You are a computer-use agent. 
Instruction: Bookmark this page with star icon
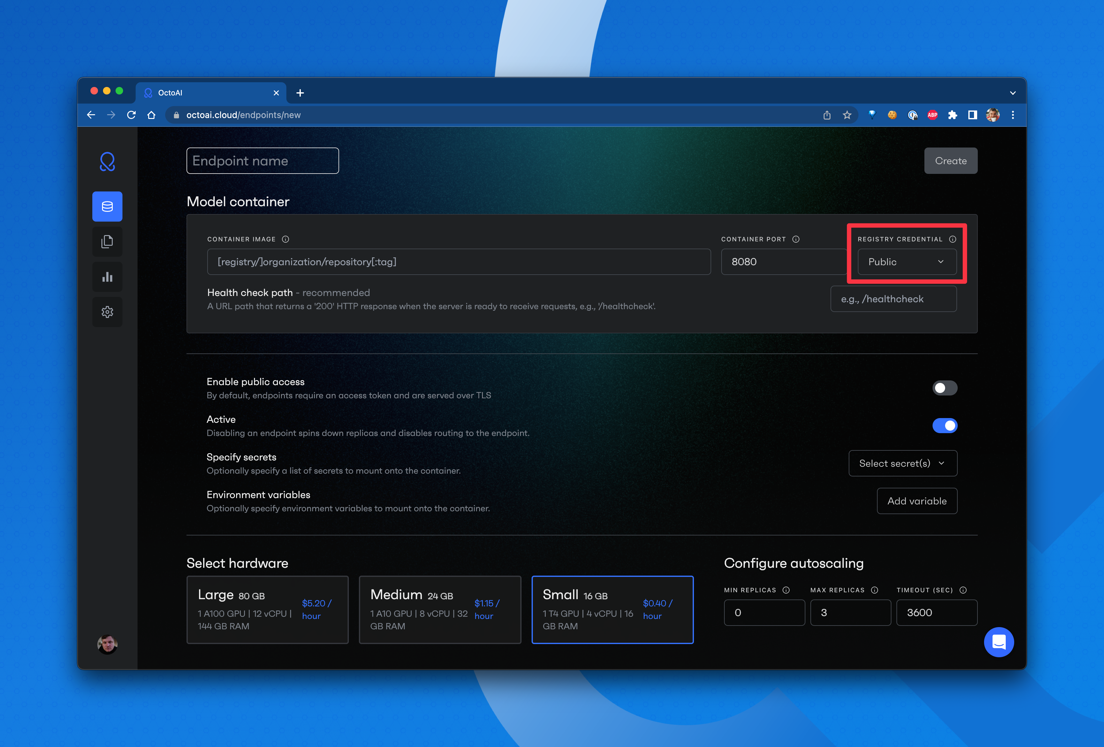coord(847,115)
